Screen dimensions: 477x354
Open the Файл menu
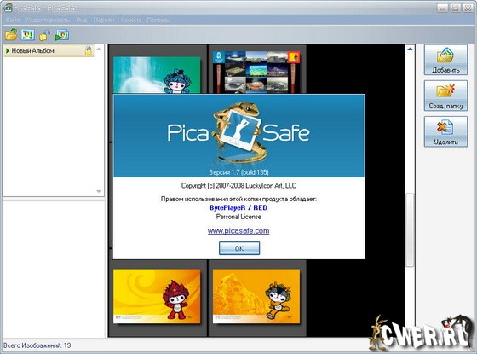[13, 20]
